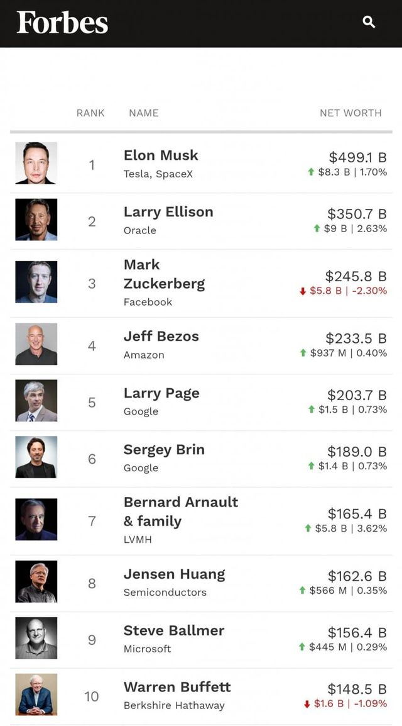This screenshot has height=726, width=402.
Task: Click Jeff Bezos's profile photo
Action: [36, 344]
